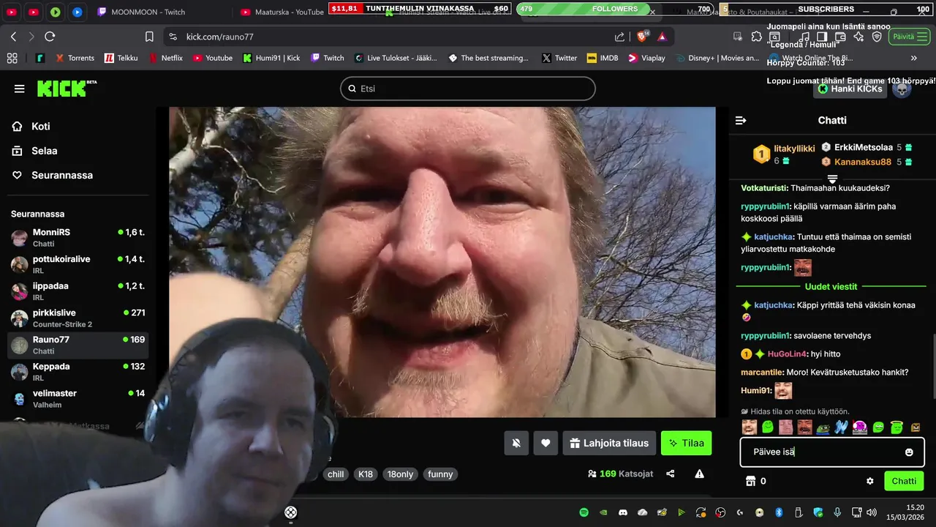Viewport: 936px width, 527px height.
Task: Mute notifications with the bell icon
Action: 516,443
